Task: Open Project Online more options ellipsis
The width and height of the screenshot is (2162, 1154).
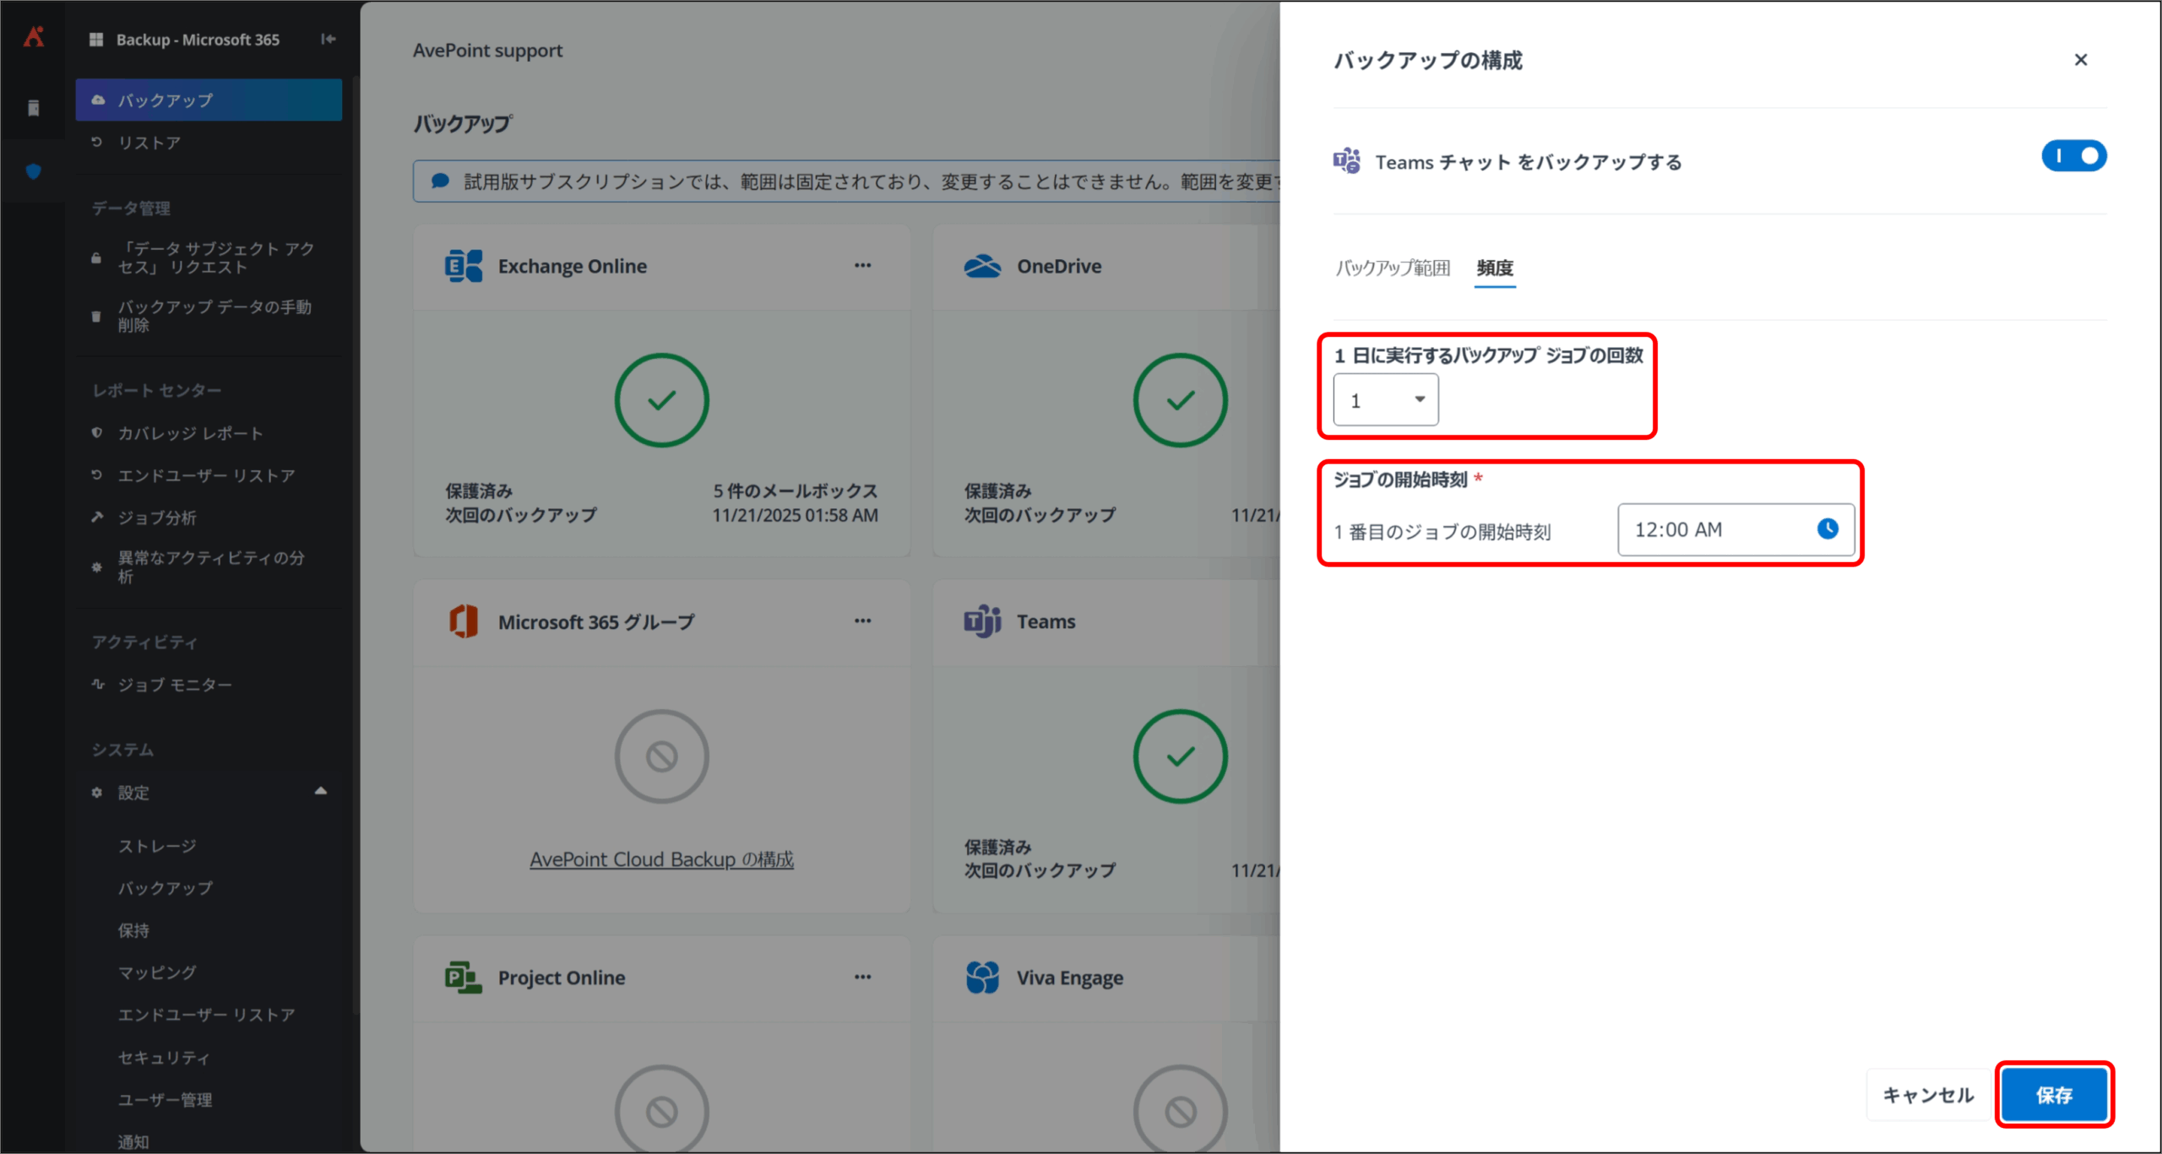Action: click(x=862, y=978)
